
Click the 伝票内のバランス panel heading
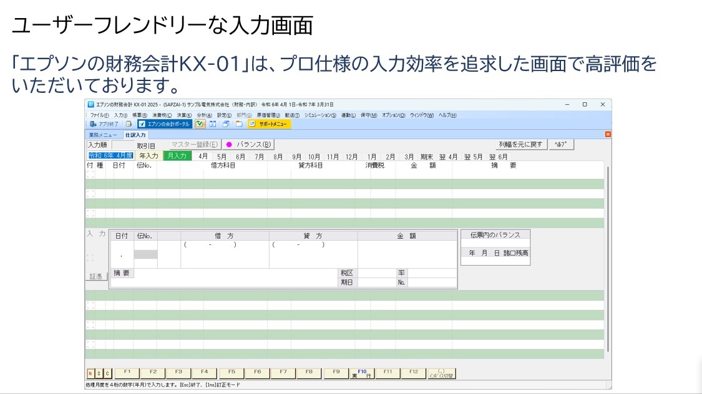click(x=495, y=235)
